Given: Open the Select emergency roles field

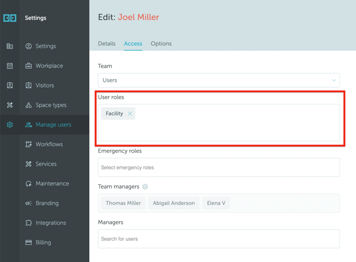Looking at the screenshot, I should coord(218,167).
